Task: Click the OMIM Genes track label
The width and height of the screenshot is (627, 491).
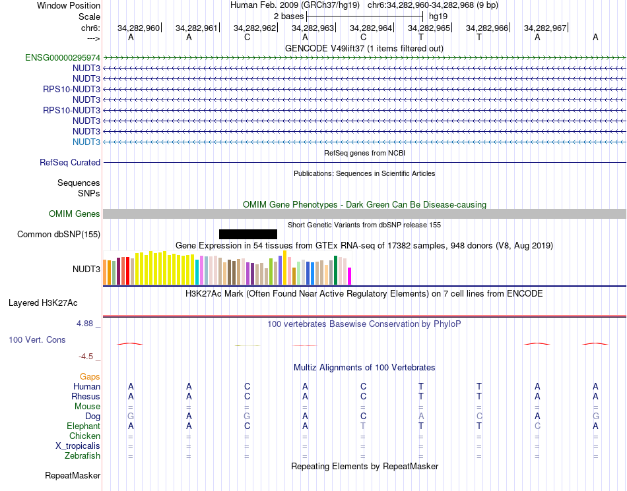Action: point(75,214)
